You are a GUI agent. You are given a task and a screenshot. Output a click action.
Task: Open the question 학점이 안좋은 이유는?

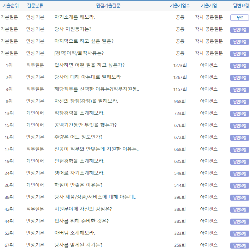tap(78, 185)
